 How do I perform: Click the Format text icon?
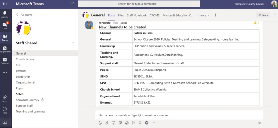(x=100, y=123)
